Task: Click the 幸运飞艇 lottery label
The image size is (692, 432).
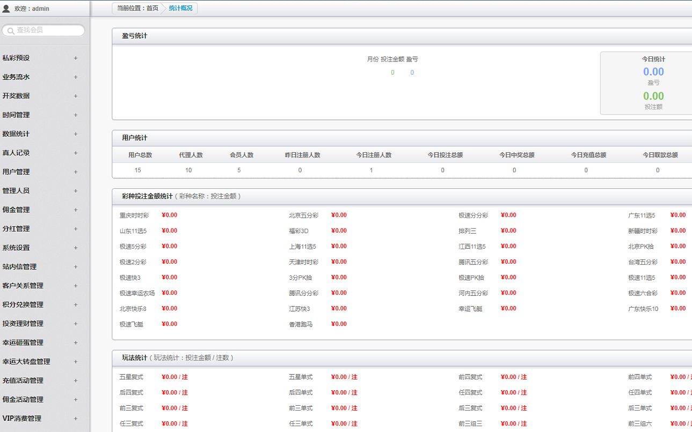Action: coord(471,309)
